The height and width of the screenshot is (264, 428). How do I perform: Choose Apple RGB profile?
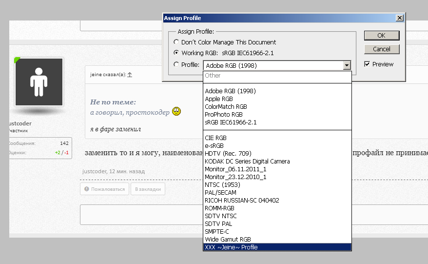(x=277, y=99)
